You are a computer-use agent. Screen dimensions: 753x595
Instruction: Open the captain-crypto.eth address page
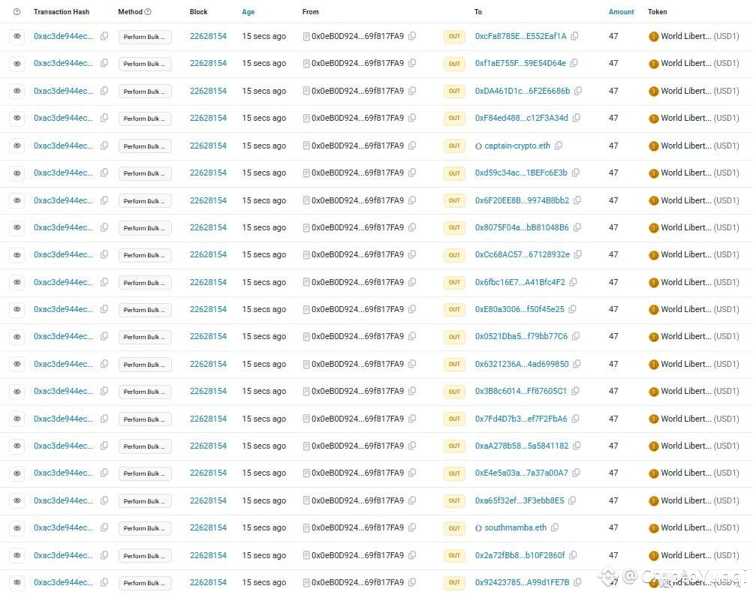click(517, 146)
